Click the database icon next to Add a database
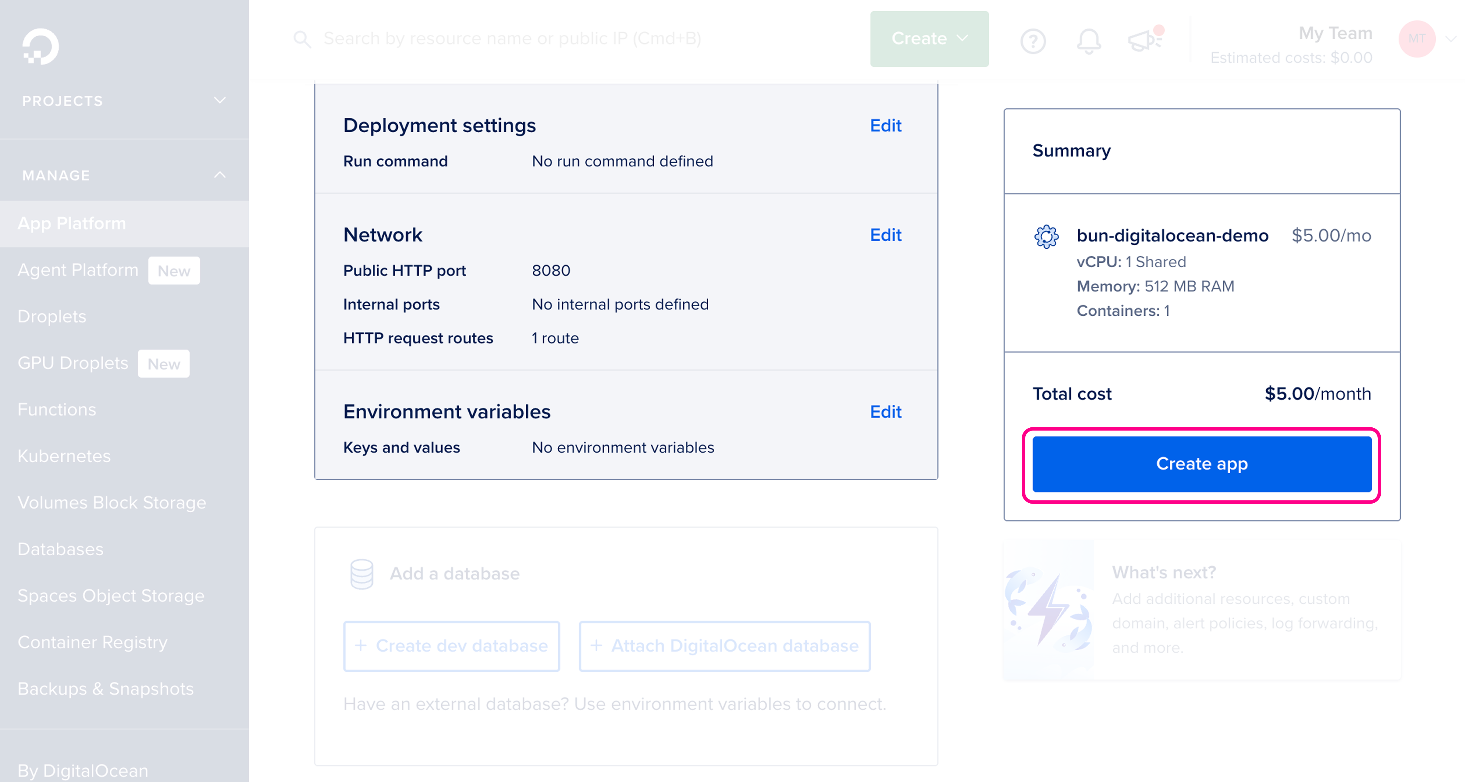Screen dimensions: 1465x782 pyautogui.click(x=362, y=573)
